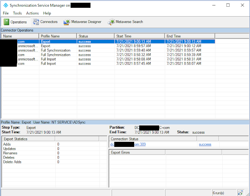Open the File menu

point(6,13)
